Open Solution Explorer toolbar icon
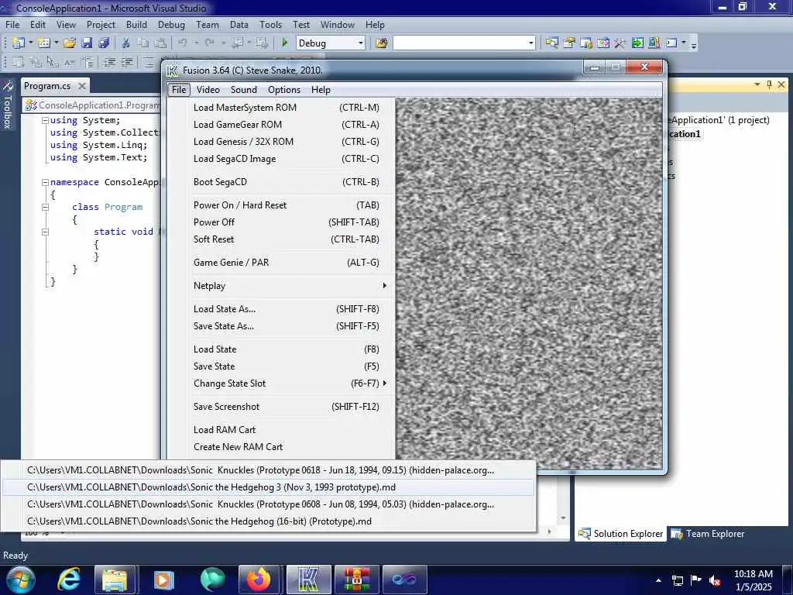Screen dimensions: 793x595 point(551,43)
